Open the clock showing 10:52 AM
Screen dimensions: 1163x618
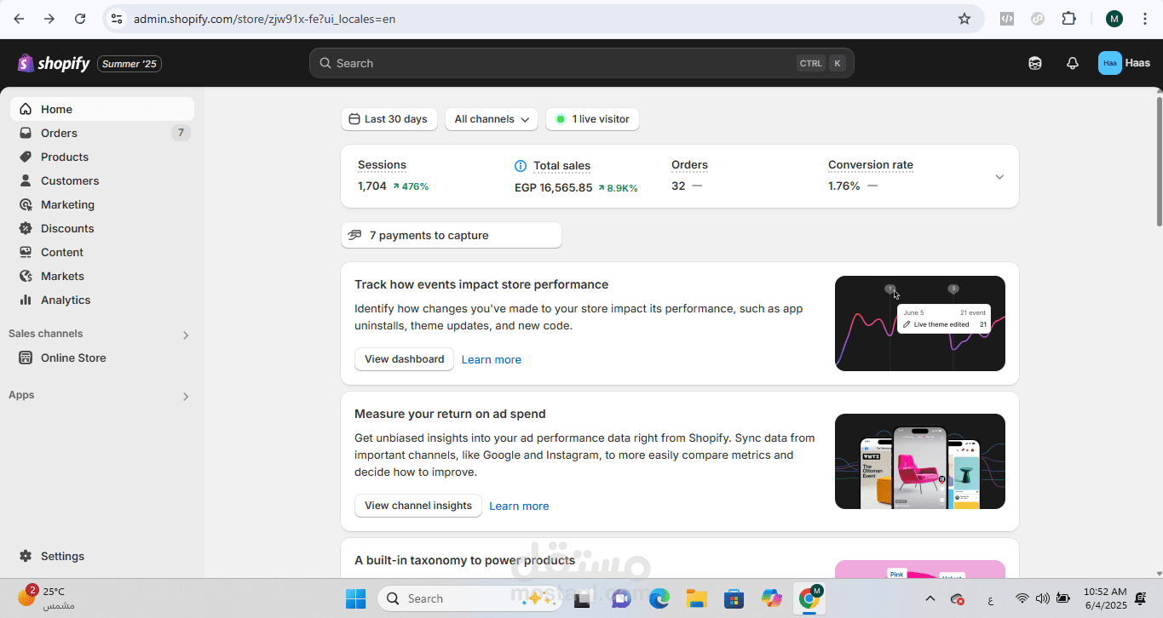(1105, 598)
